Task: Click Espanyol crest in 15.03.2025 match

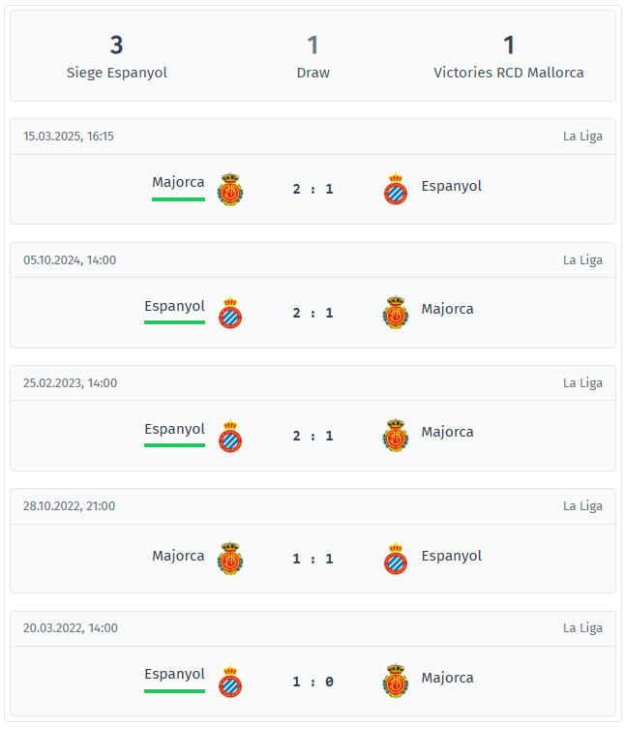Action: (396, 189)
